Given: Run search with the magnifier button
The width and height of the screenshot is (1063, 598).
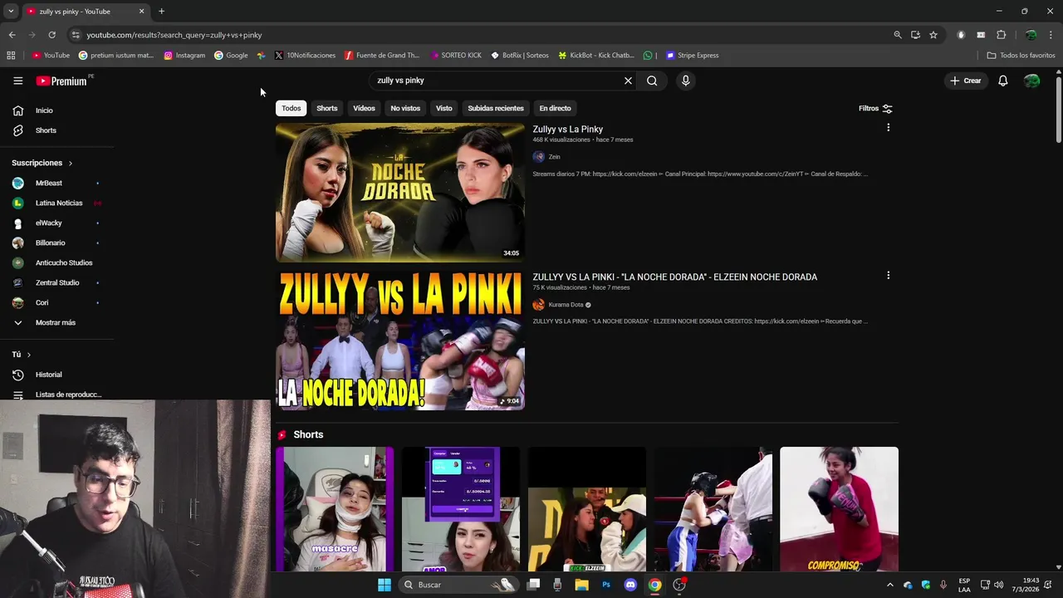Looking at the screenshot, I should (x=652, y=81).
